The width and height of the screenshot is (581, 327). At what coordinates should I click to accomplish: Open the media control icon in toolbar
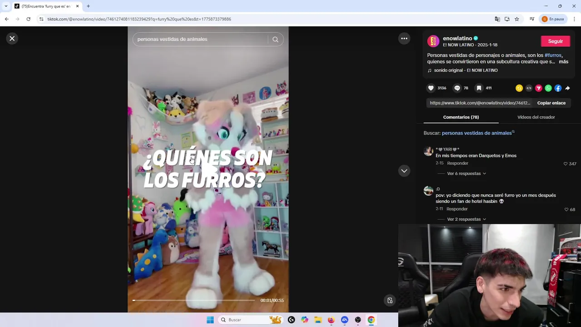tap(532, 19)
